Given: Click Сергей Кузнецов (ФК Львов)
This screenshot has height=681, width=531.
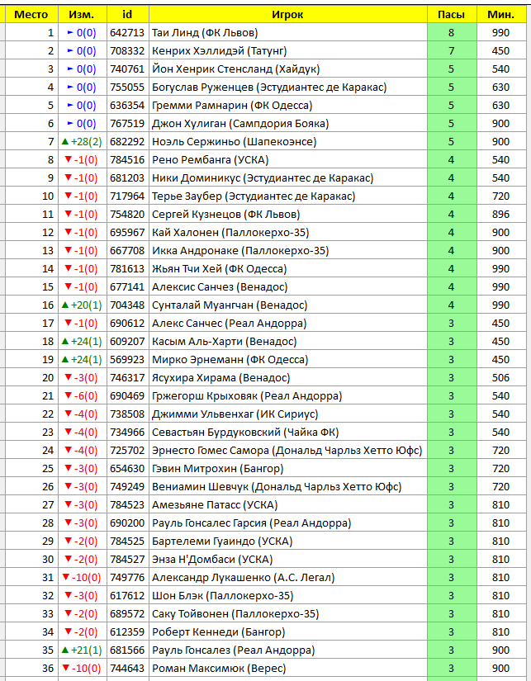Looking at the screenshot, I should (x=288, y=215).
